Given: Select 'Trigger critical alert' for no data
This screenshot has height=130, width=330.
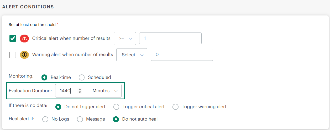Looking at the screenshot, I should click(116, 107).
